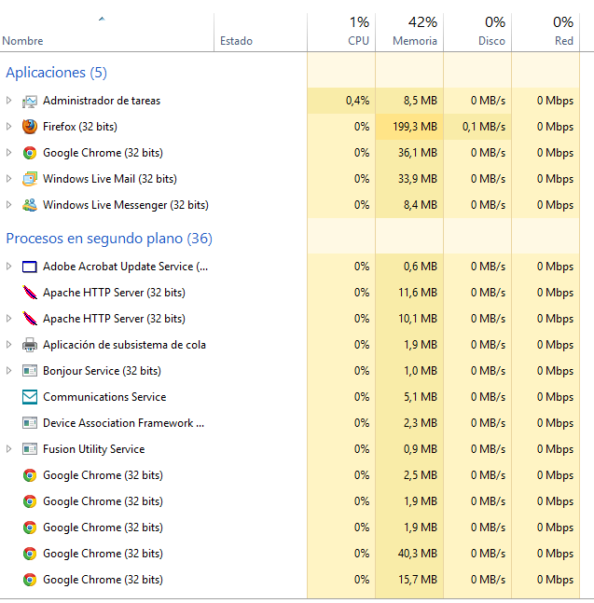Sort processes by the Memoria column

point(409,33)
